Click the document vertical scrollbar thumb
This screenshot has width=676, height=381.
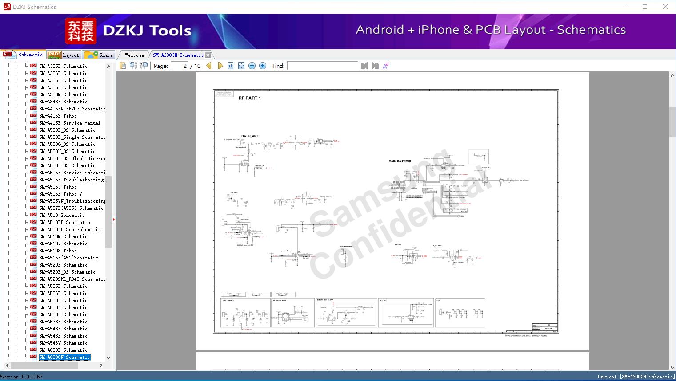[672, 122]
